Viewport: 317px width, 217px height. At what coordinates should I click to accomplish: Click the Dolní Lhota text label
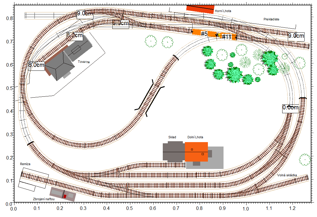195,137
